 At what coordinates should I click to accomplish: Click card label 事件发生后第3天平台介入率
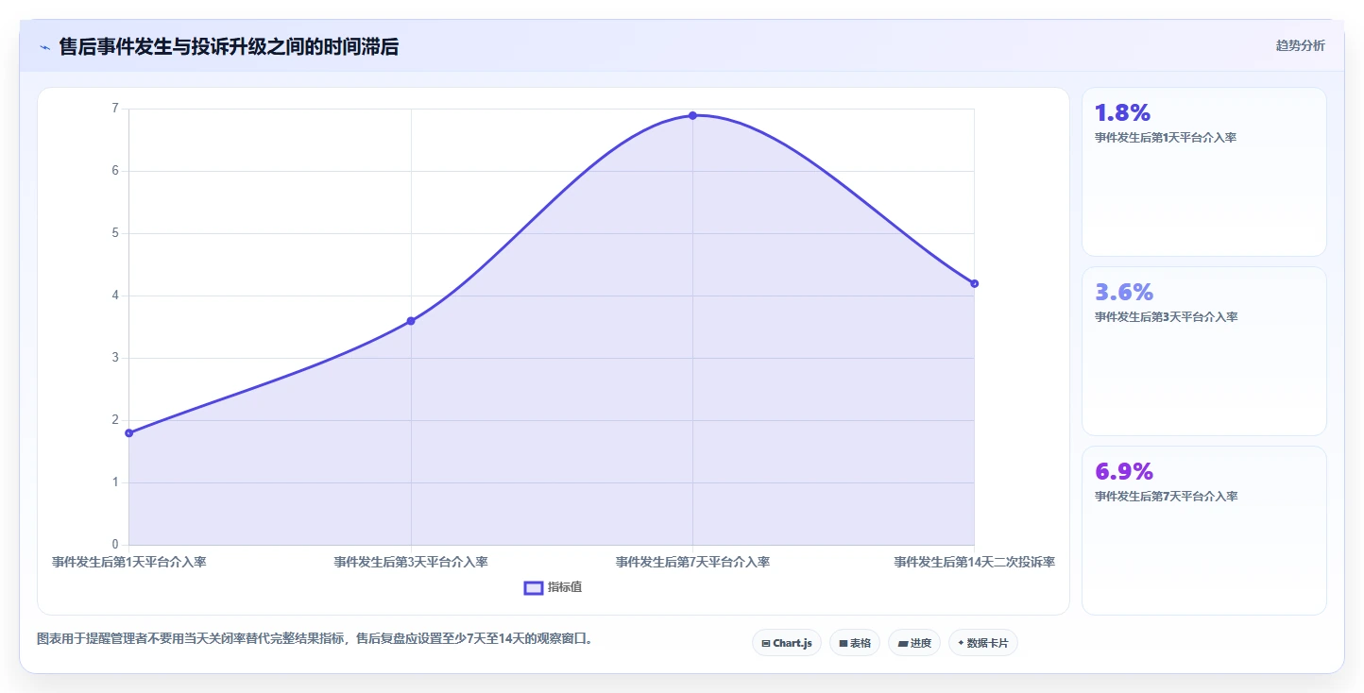1166,317
